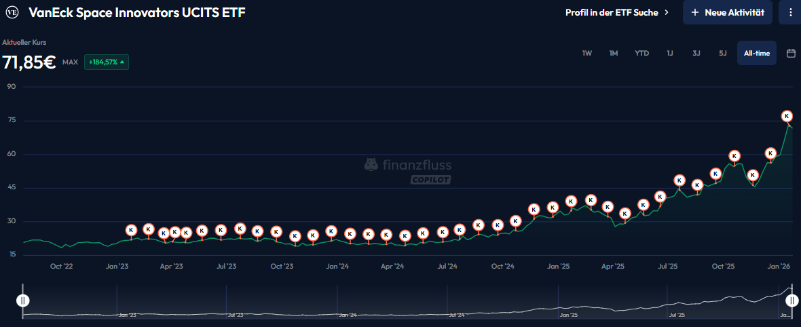Click the green +184,57% performance badge
Viewport: 801px width, 327px height.
[x=106, y=62]
